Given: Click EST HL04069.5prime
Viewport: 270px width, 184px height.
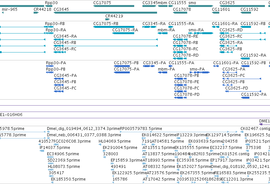Looking at the screenshot, I should pyautogui.click(x=115, y=141).
